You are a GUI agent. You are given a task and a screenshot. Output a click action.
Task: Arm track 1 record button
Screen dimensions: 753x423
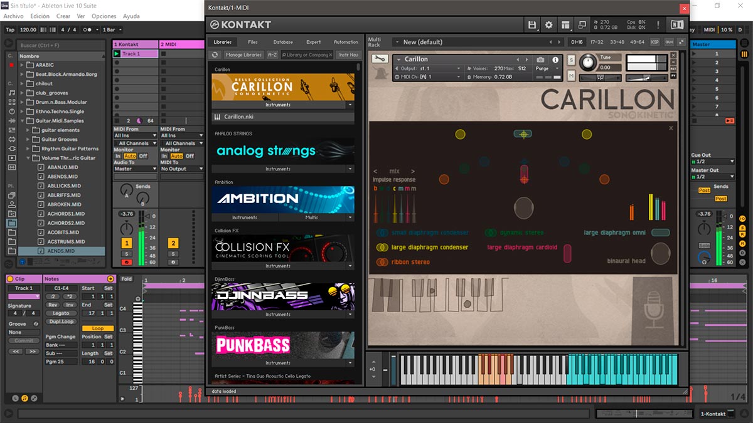pos(127,262)
